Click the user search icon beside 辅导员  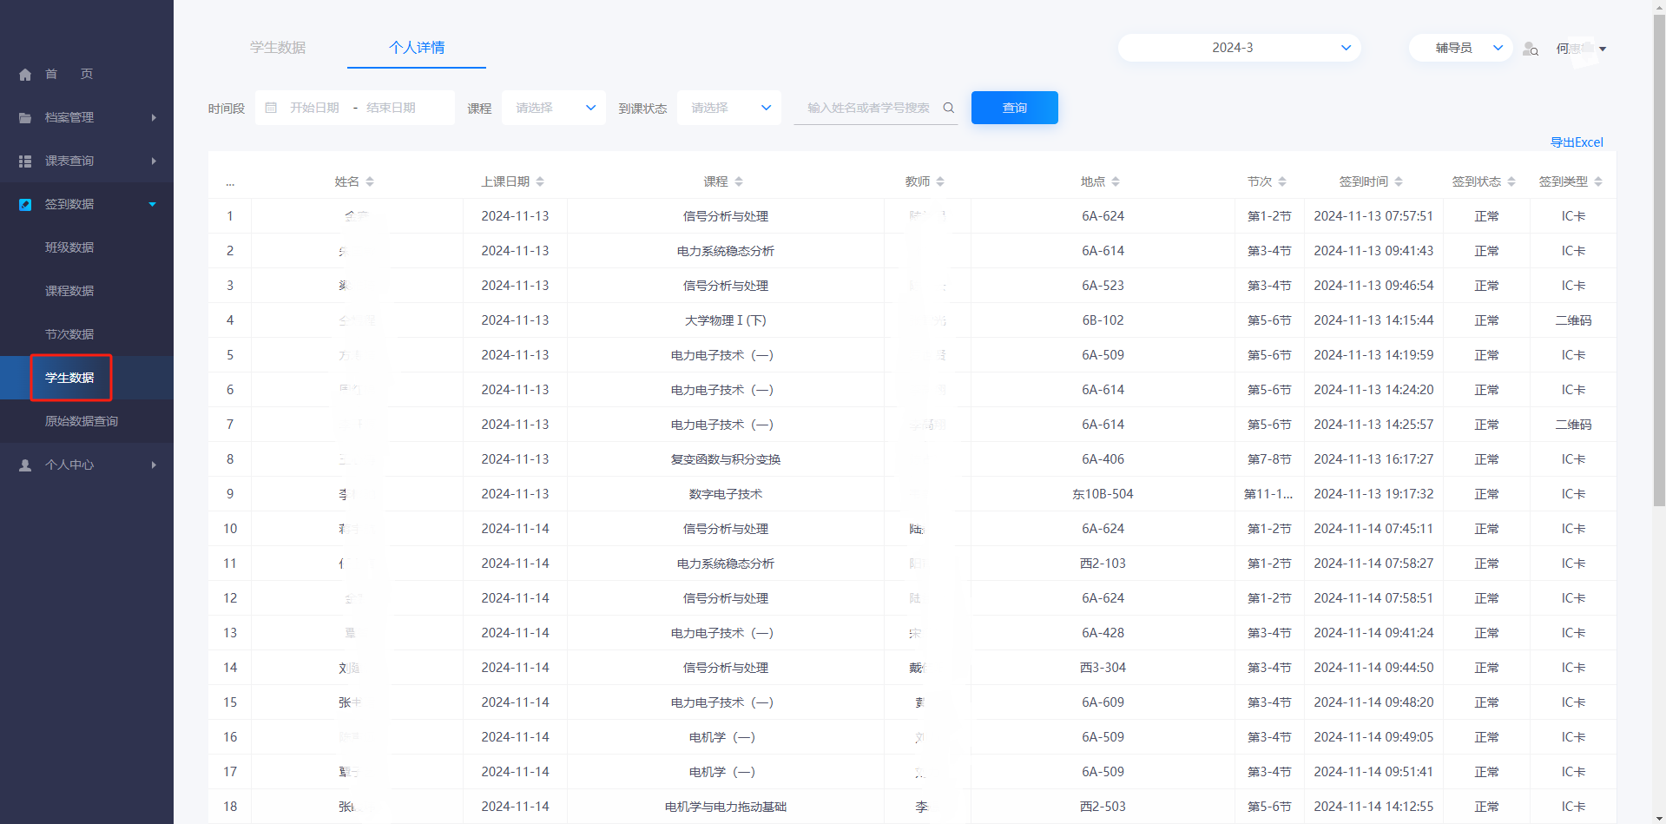coord(1531,49)
